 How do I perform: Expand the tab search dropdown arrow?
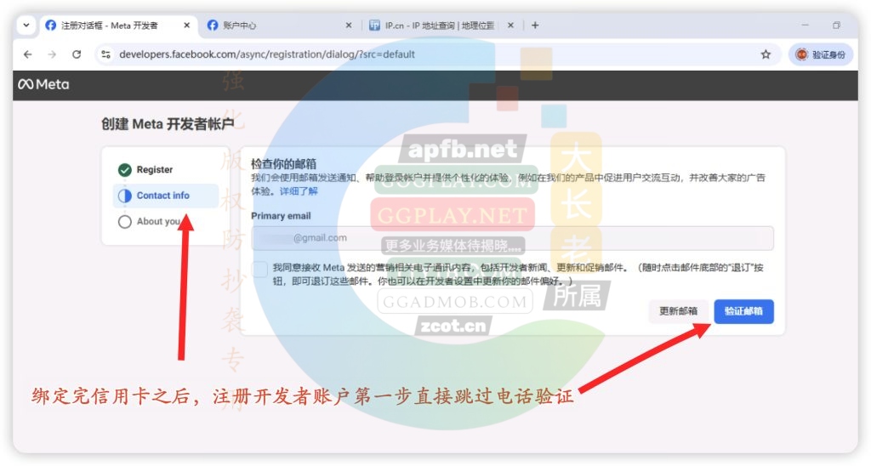26,26
